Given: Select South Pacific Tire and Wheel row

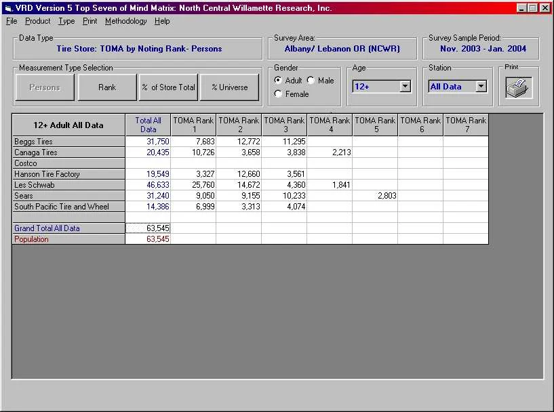Looking at the screenshot, I should [68, 207].
